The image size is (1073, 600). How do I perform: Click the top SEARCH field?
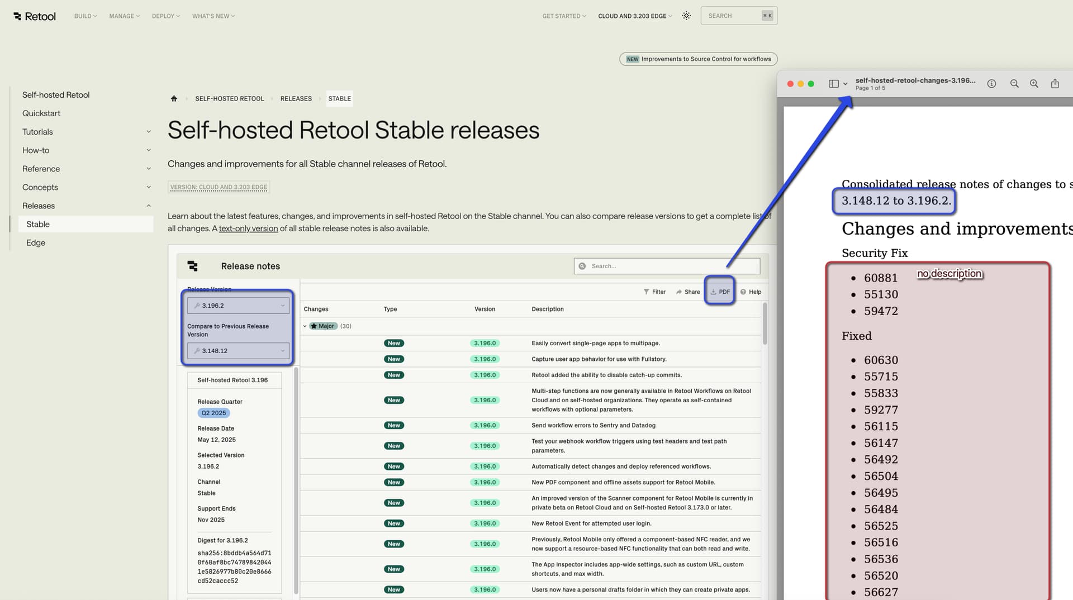pyautogui.click(x=739, y=16)
